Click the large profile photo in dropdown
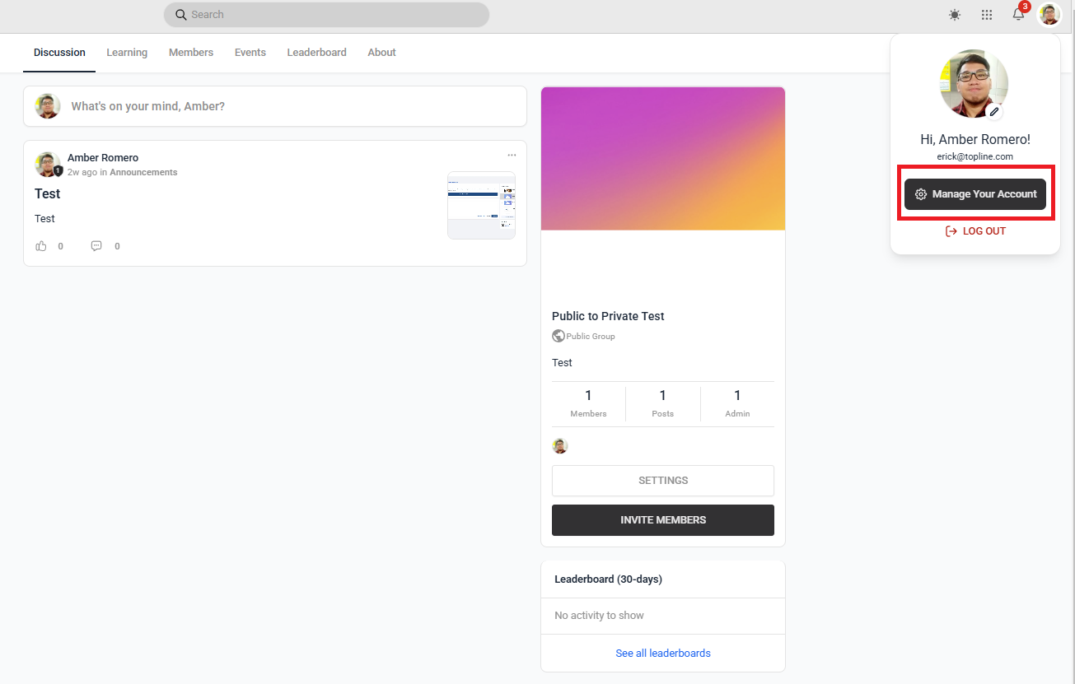Image resolution: width=1075 pixels, height=684 pixels. 974,83
